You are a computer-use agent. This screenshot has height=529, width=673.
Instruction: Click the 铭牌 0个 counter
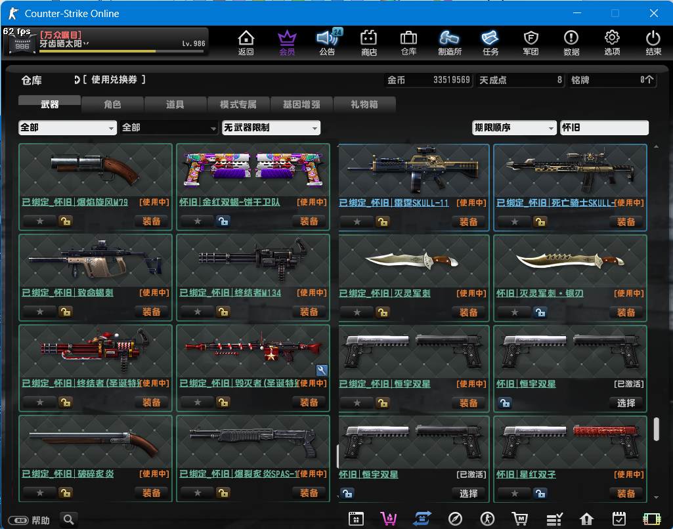613,80
